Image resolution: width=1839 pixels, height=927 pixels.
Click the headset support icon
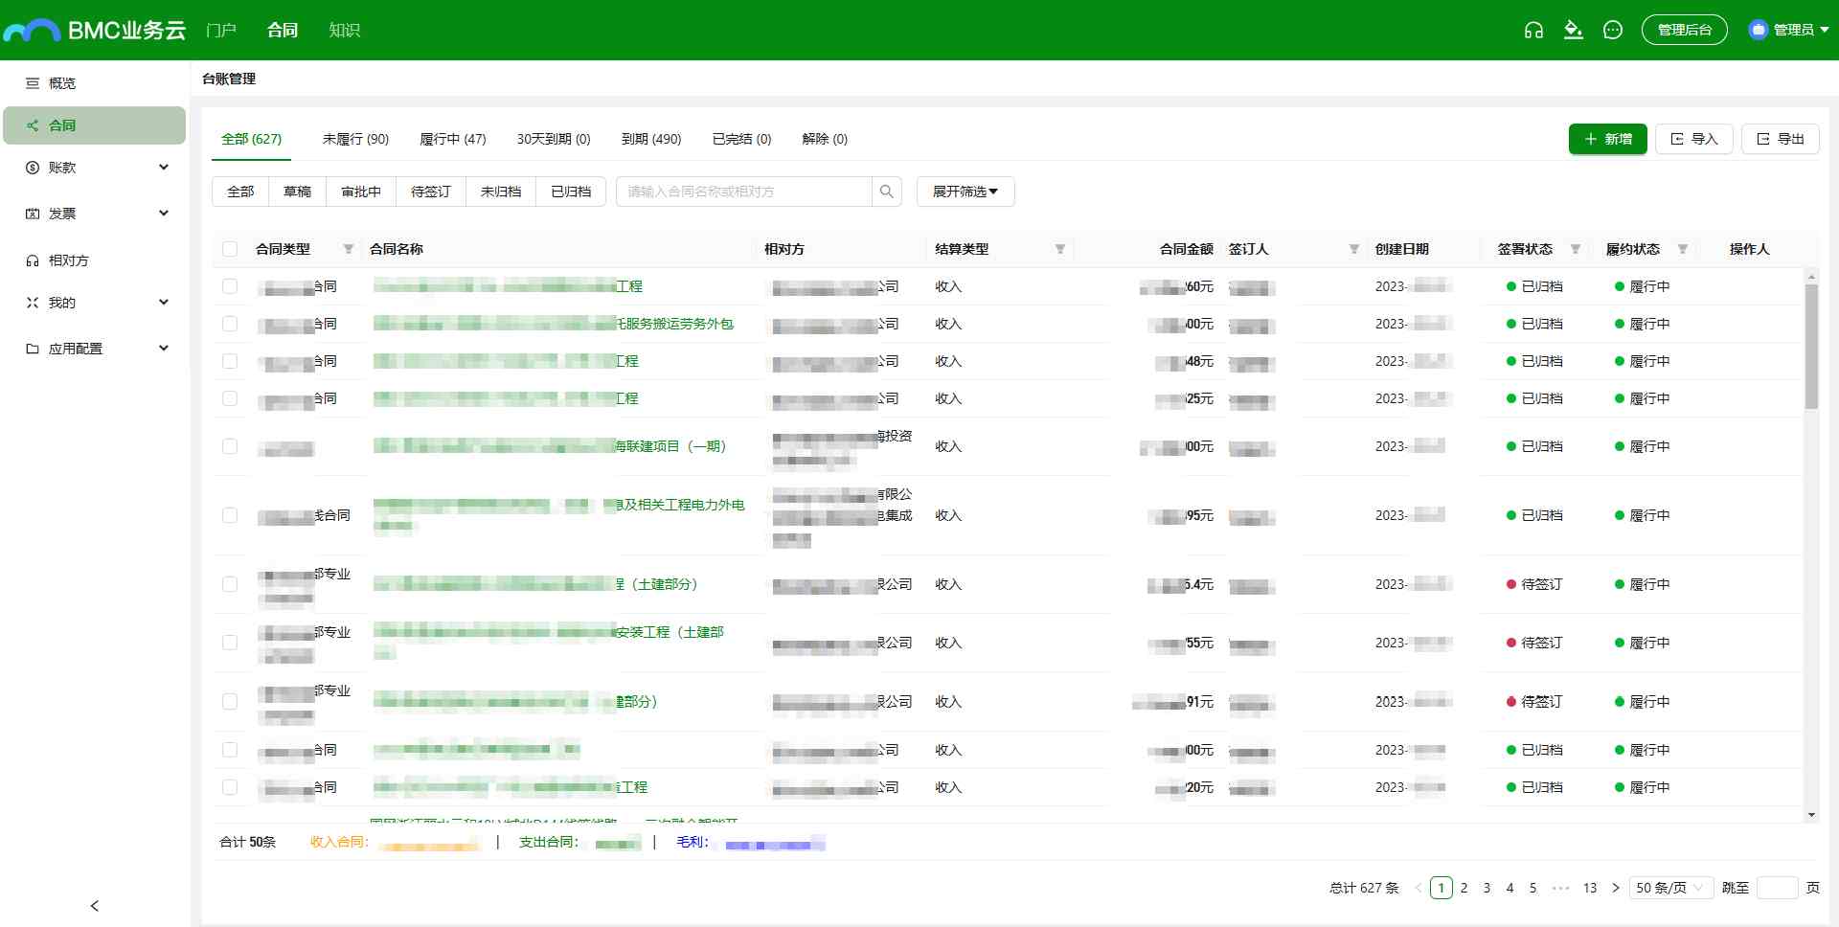tap(1533, 30)
